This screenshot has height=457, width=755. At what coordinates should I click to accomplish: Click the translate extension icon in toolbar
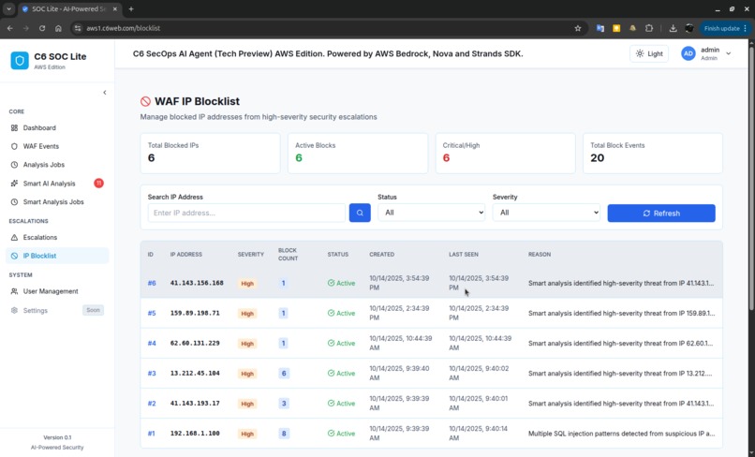600,28
